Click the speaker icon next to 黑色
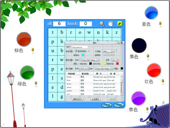170x128 pixels. pos(148,56)
